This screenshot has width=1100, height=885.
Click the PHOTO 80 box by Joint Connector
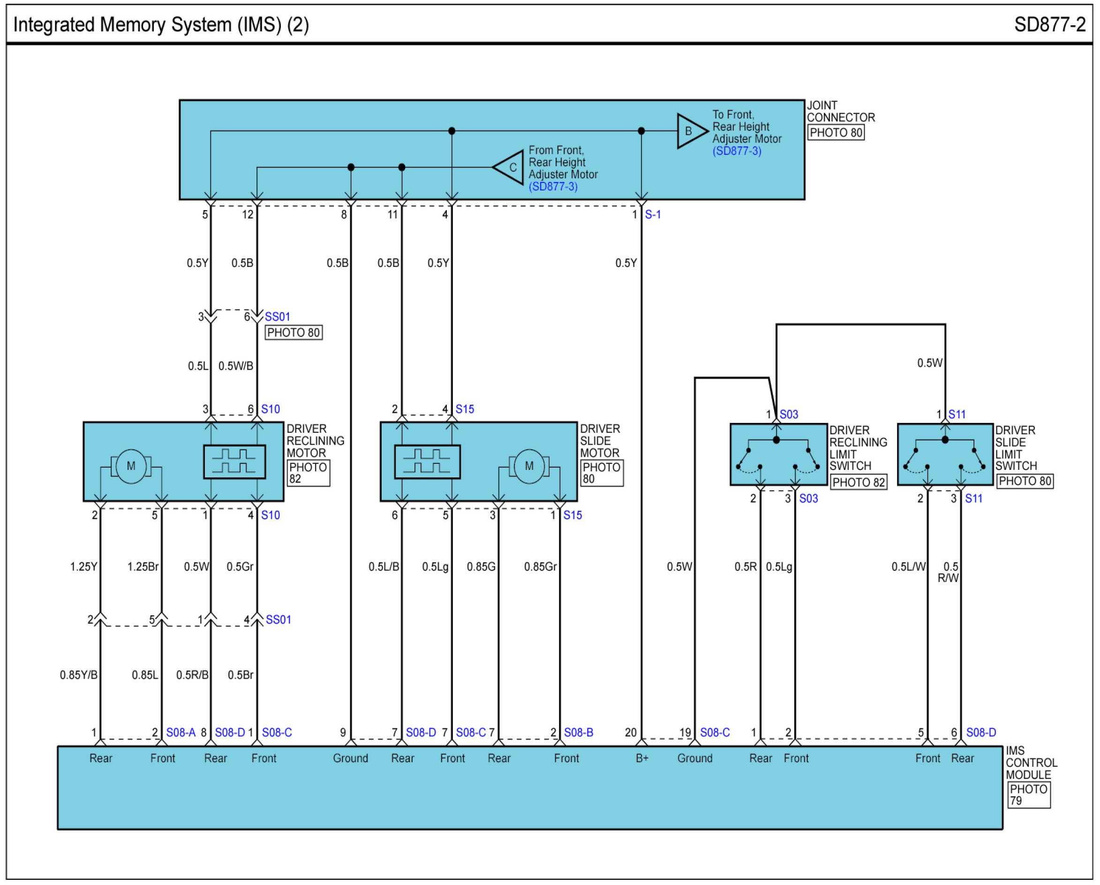coord(836,133)
